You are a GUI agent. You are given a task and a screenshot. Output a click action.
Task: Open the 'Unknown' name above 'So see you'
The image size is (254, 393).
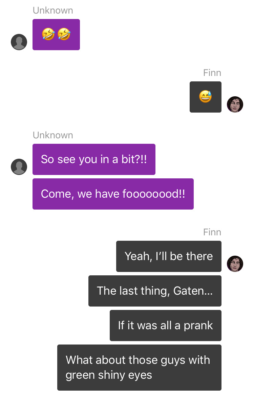coord(53,135)
